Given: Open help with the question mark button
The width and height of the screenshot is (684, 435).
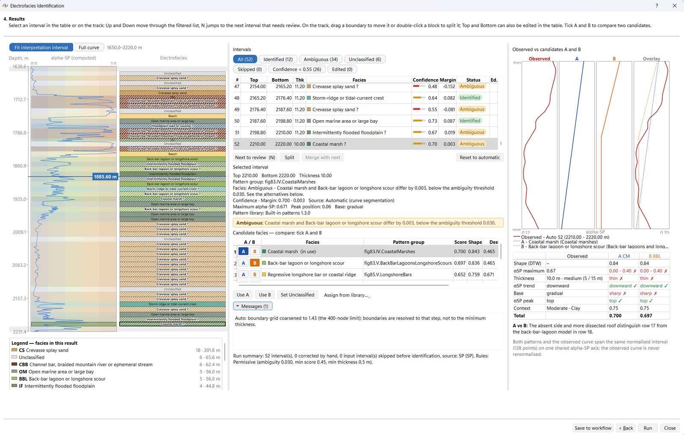Looking at the screenshot, I should coord(657,6).
